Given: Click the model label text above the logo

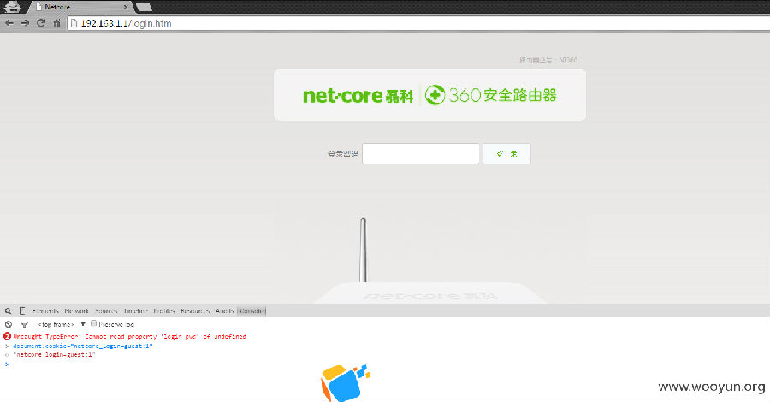Looking at the screenshot, I should coord(548,60).
